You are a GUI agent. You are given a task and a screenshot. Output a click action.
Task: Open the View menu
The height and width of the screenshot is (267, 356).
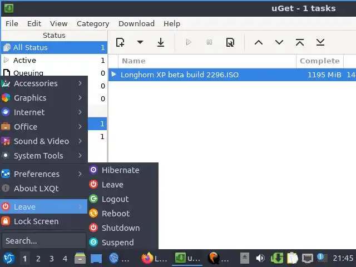tap(58, 23)
